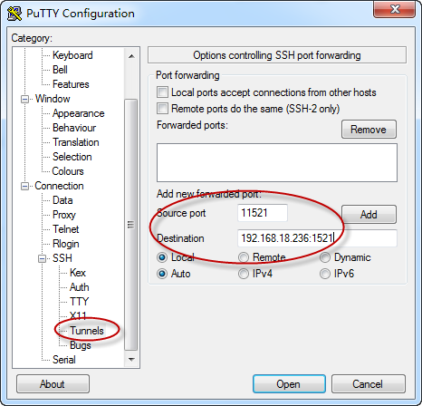
Task: Enable Local ports accept connections from other hosts
Action: [x=162, y=92]
